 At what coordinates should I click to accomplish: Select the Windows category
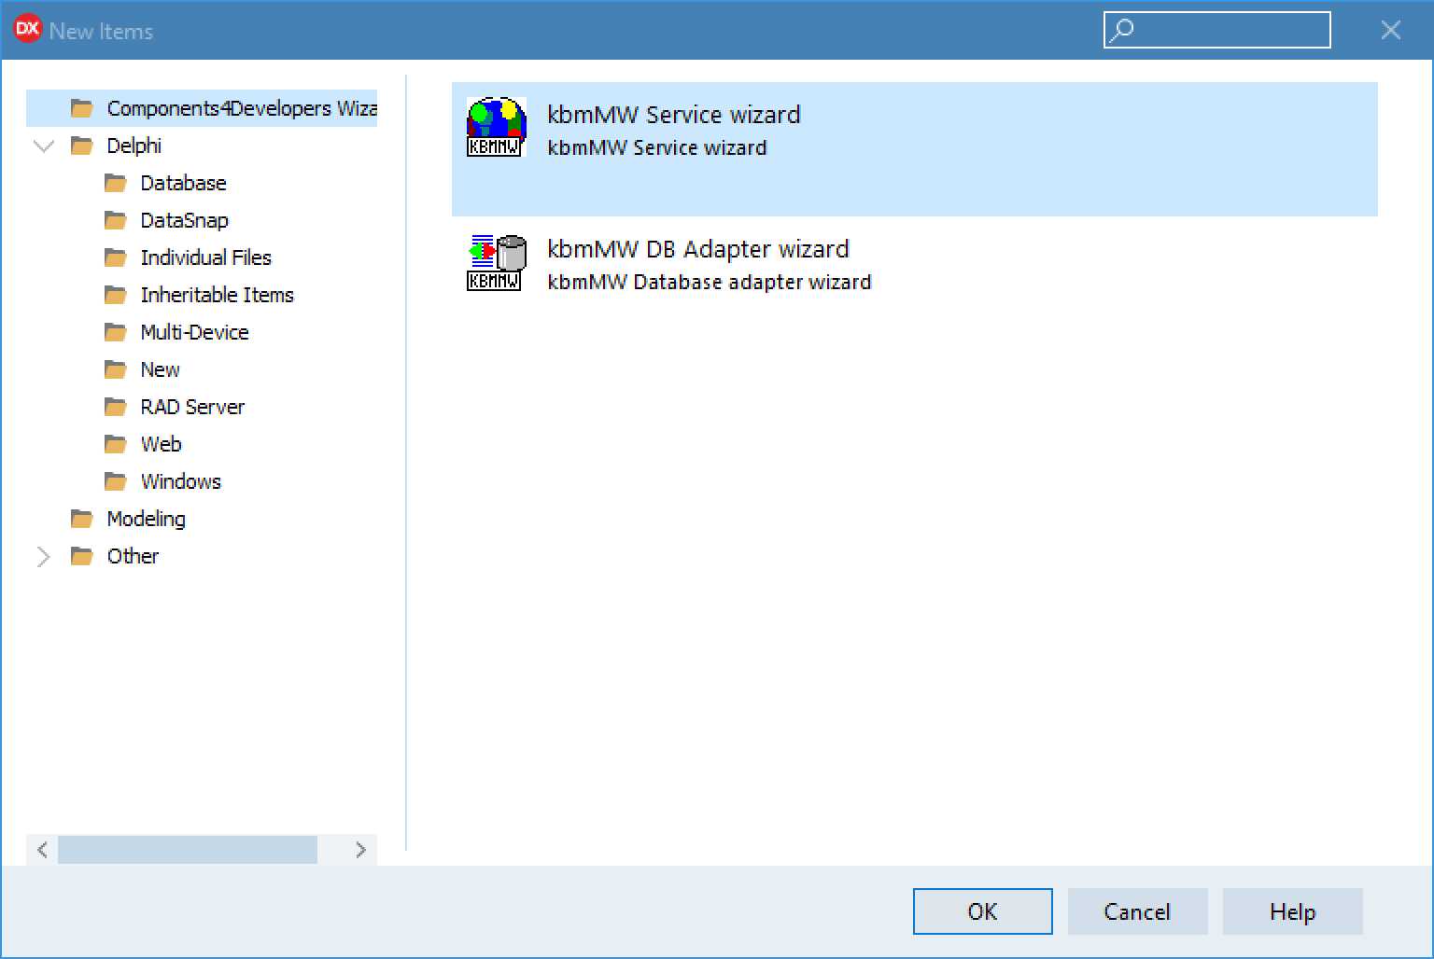180,481
